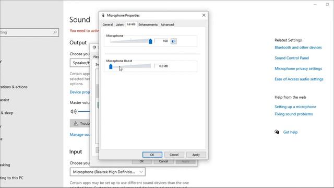Select Multitasking in the sidebar
Viewport: 334px width, 188px height.
pyautogui.click(x=5, y=165)
